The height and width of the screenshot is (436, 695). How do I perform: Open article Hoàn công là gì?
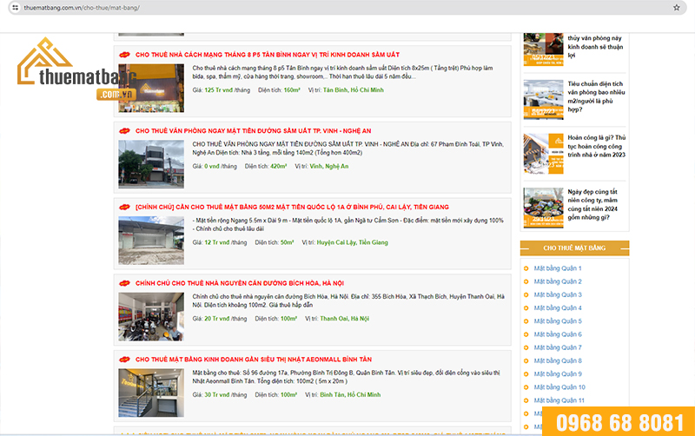pos(596,146)
